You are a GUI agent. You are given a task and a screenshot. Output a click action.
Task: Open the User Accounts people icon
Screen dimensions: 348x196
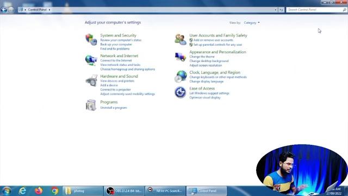pos(181,39)
